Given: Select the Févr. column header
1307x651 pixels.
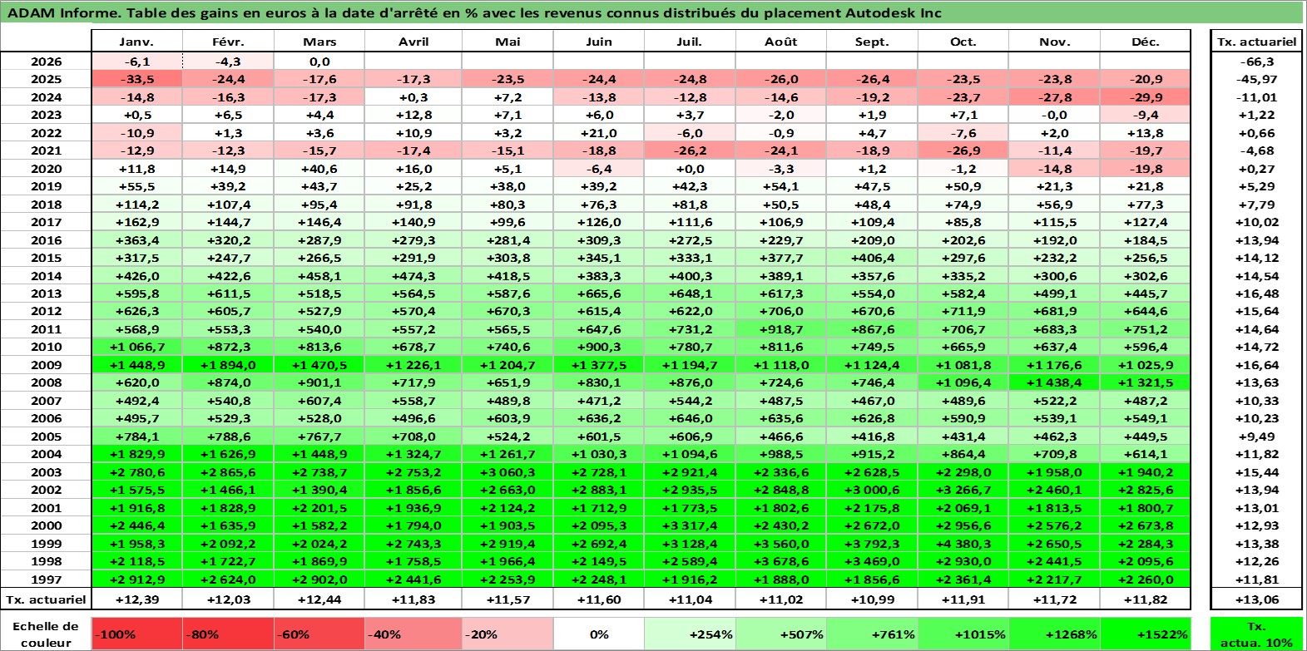Looking at the screenshot, I should [228, 42].
